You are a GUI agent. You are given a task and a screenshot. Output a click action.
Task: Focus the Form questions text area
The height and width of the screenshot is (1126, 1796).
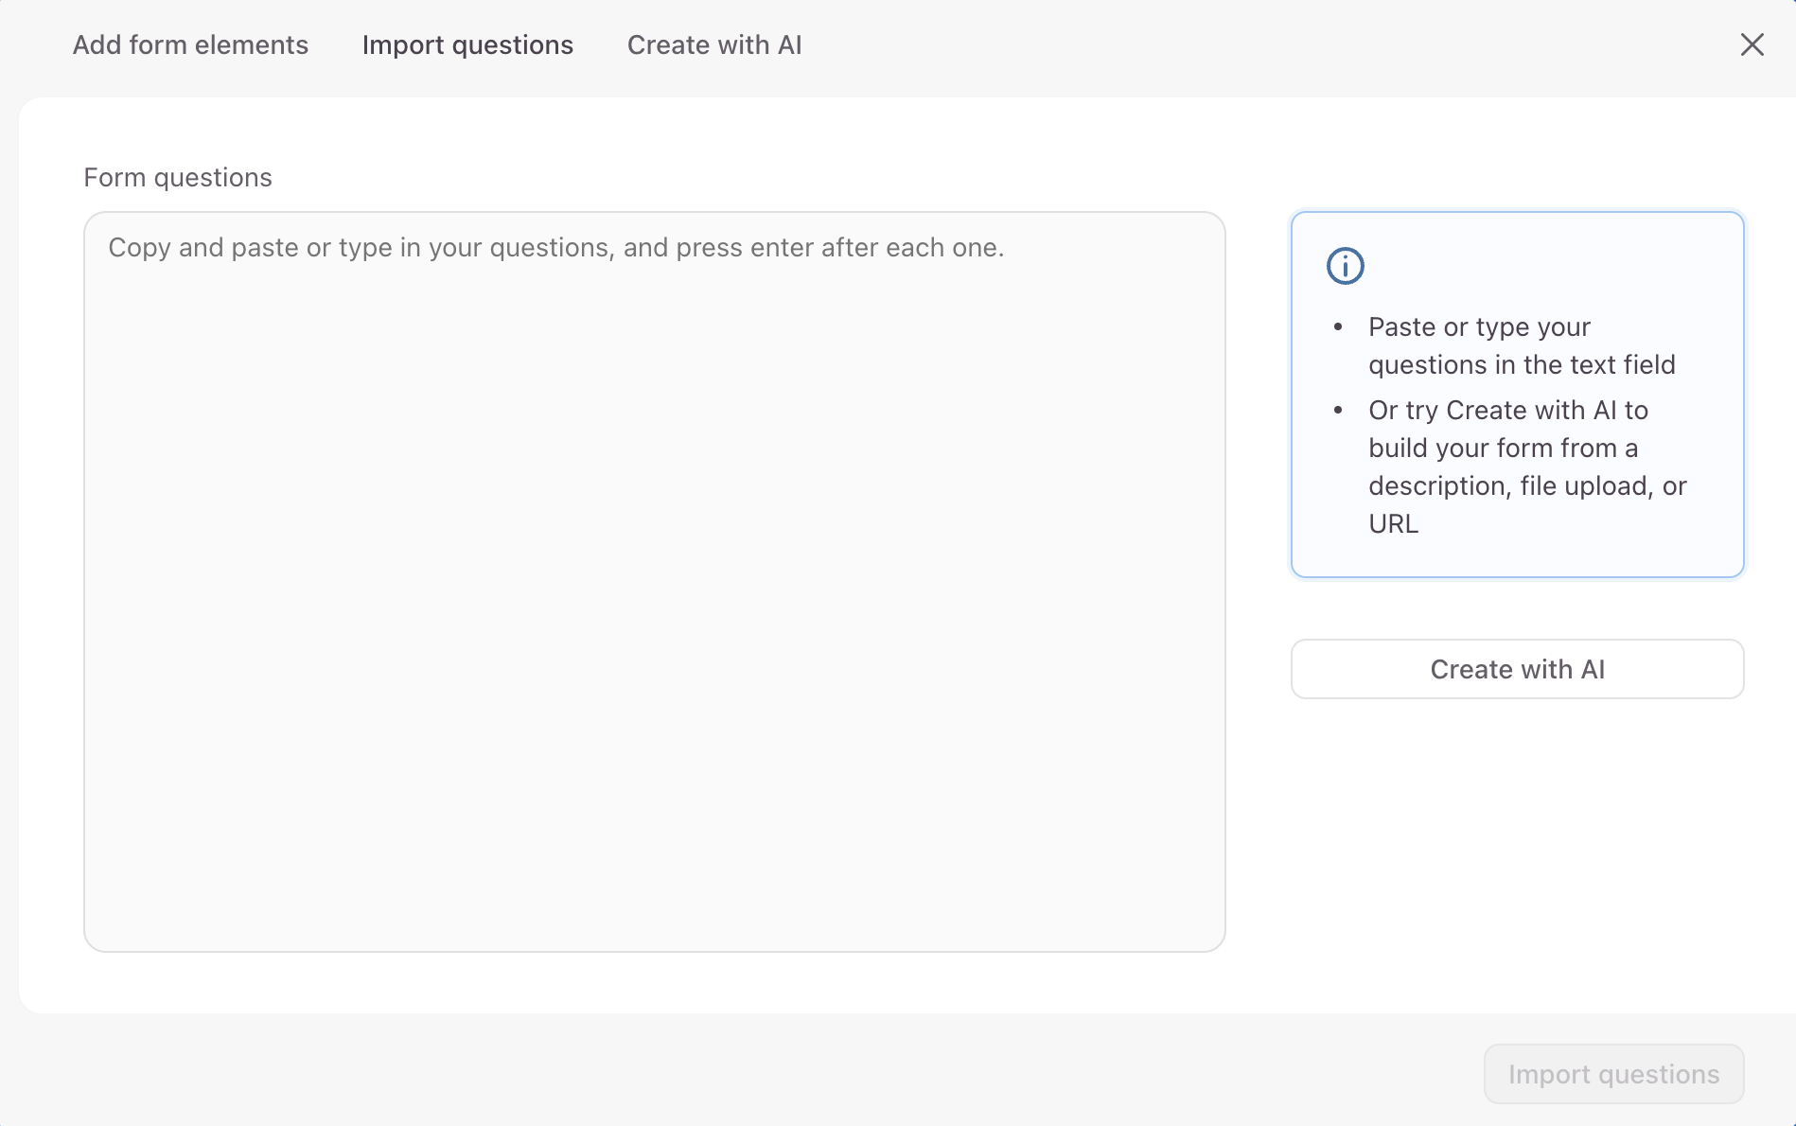655,581
